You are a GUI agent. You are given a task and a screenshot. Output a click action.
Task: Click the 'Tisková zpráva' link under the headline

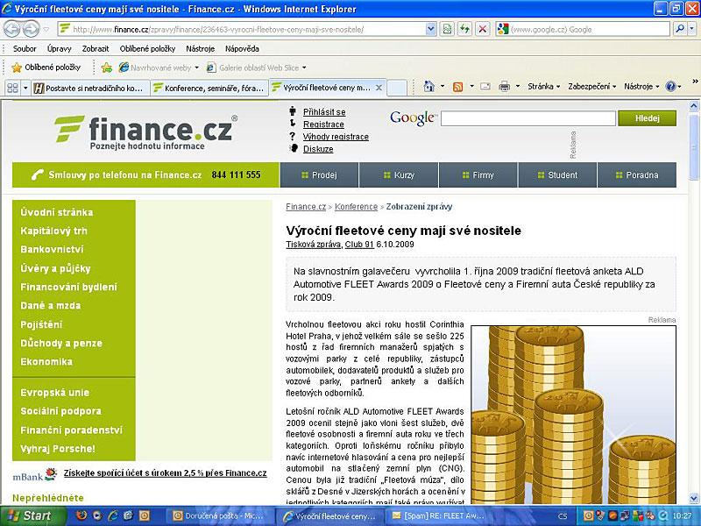(314, 245)
